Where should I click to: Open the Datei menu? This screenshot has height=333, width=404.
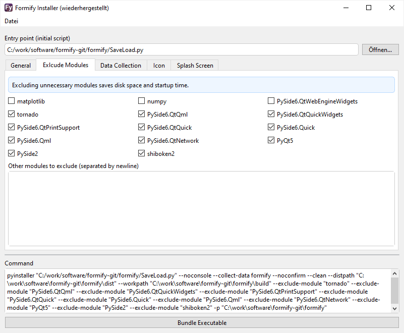click(11, 21)
